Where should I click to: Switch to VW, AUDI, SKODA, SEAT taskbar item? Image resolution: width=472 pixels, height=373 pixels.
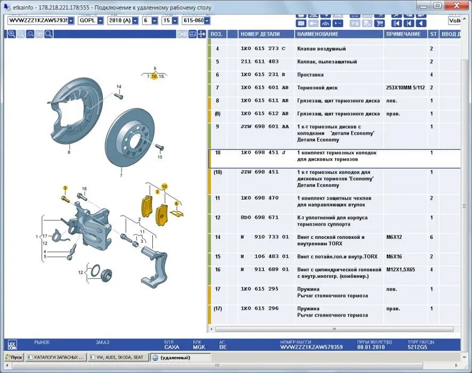click(118, 358)
